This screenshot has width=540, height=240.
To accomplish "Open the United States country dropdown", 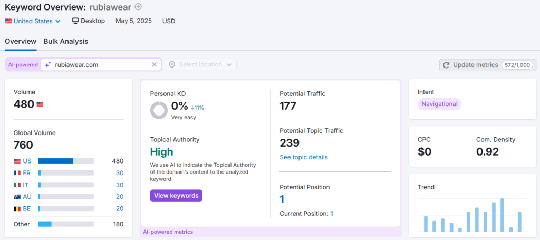I will tap(33, 21).
